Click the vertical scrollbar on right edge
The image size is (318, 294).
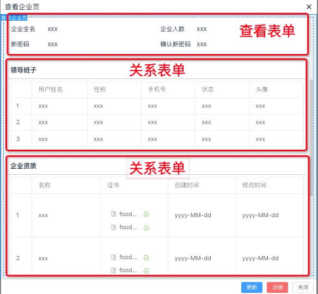[311, 138]
